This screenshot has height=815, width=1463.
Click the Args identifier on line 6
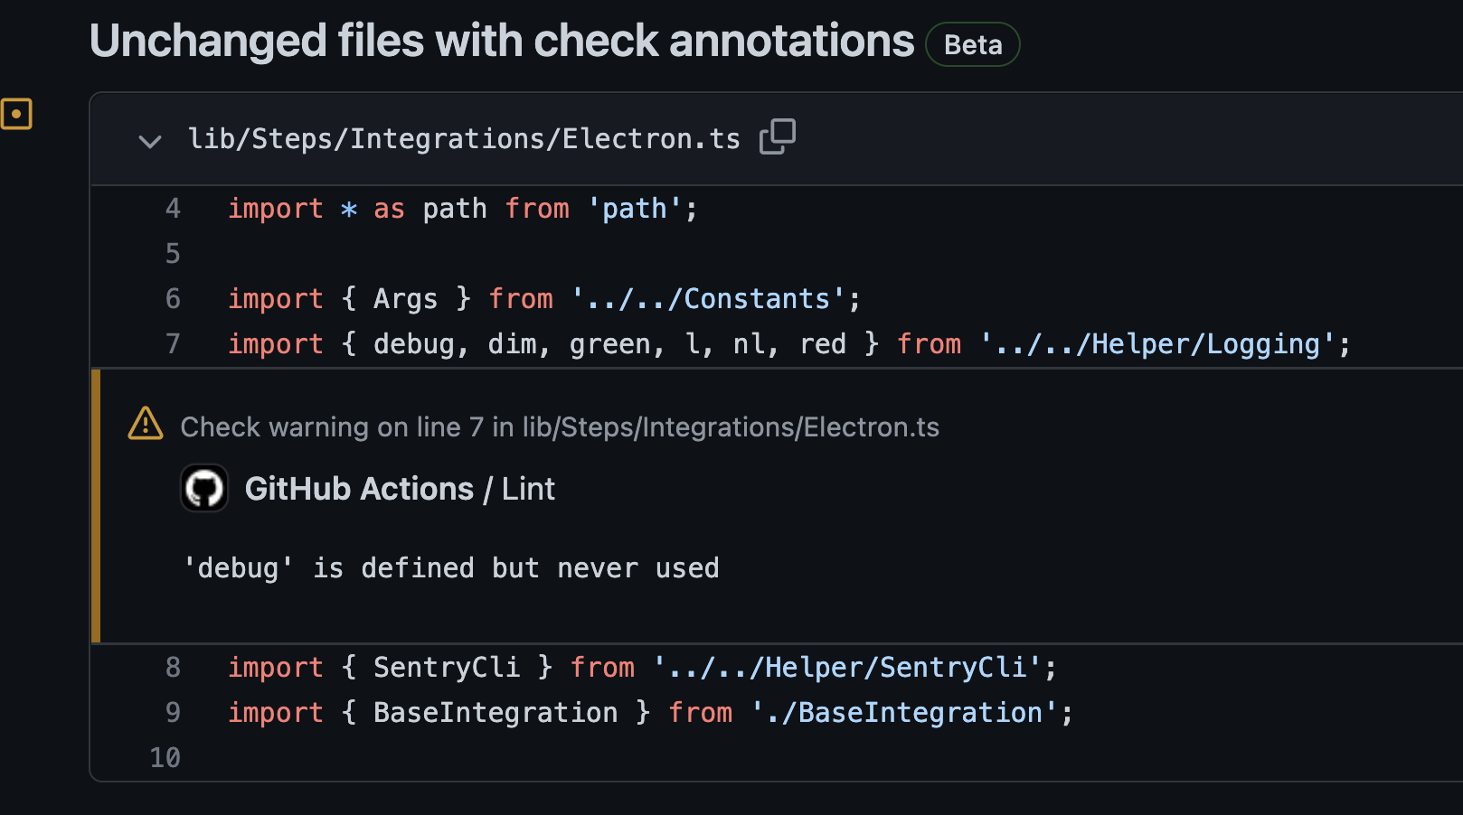click(405, 299)
